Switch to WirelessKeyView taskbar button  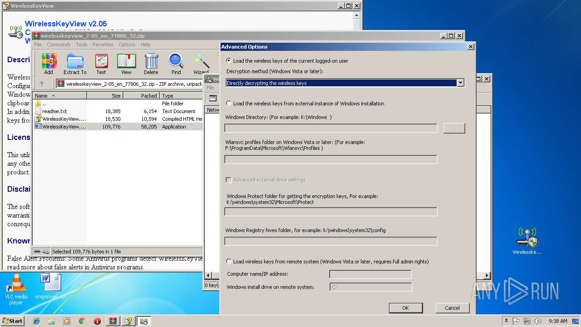click(x=144, y=321)
